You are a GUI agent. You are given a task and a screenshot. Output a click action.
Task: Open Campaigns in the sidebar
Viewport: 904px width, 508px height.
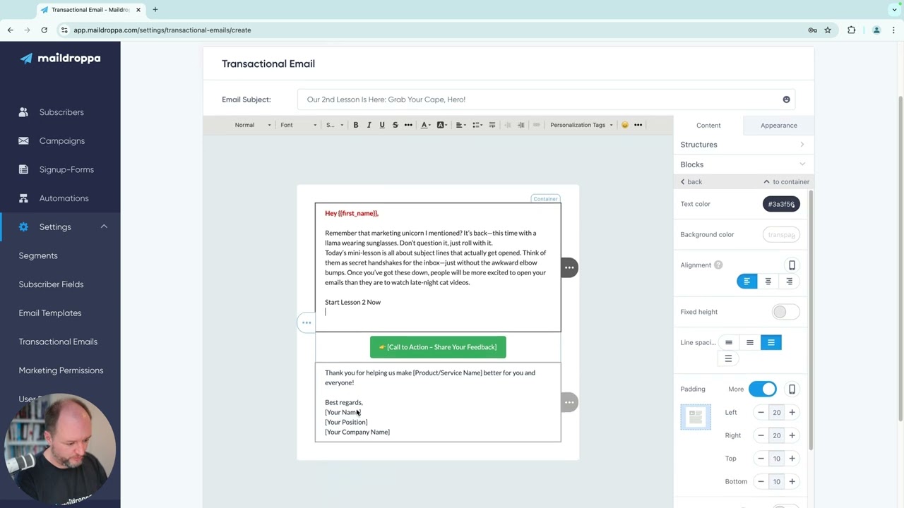pyautogui.click(x=61, y=141)
